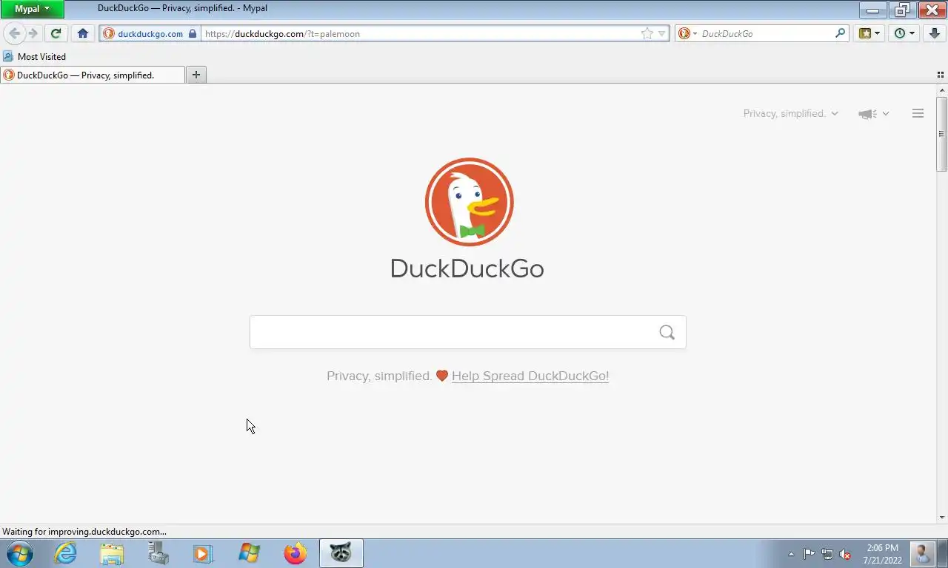948x568 pixels.
Task: Open the search engine selector dropdown
Action: pyautogui.click(x=688, y=33)
